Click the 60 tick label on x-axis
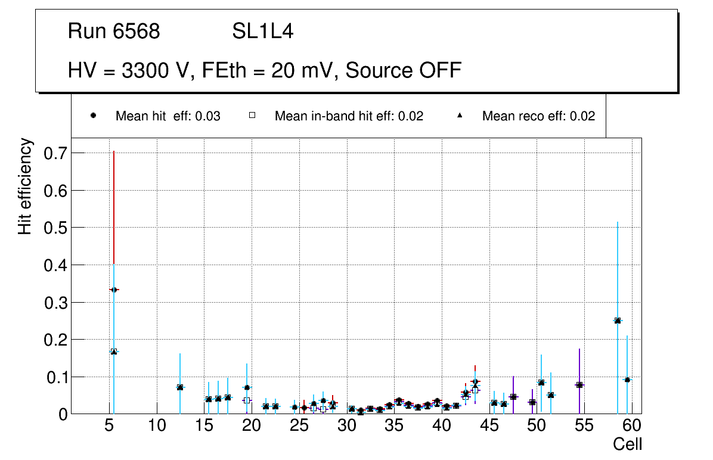713x460 pixels. coord(632,425)
